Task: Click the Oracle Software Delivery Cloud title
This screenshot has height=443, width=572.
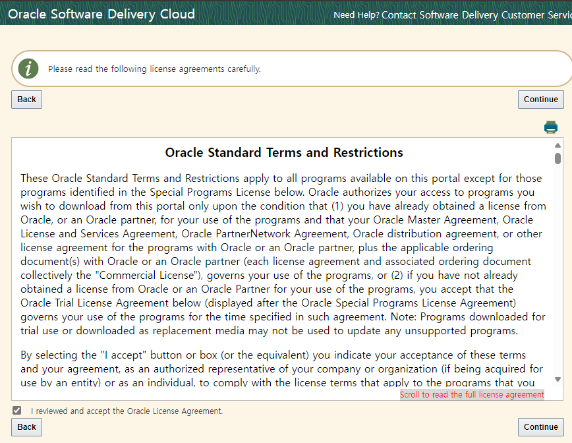Action: 101,14
